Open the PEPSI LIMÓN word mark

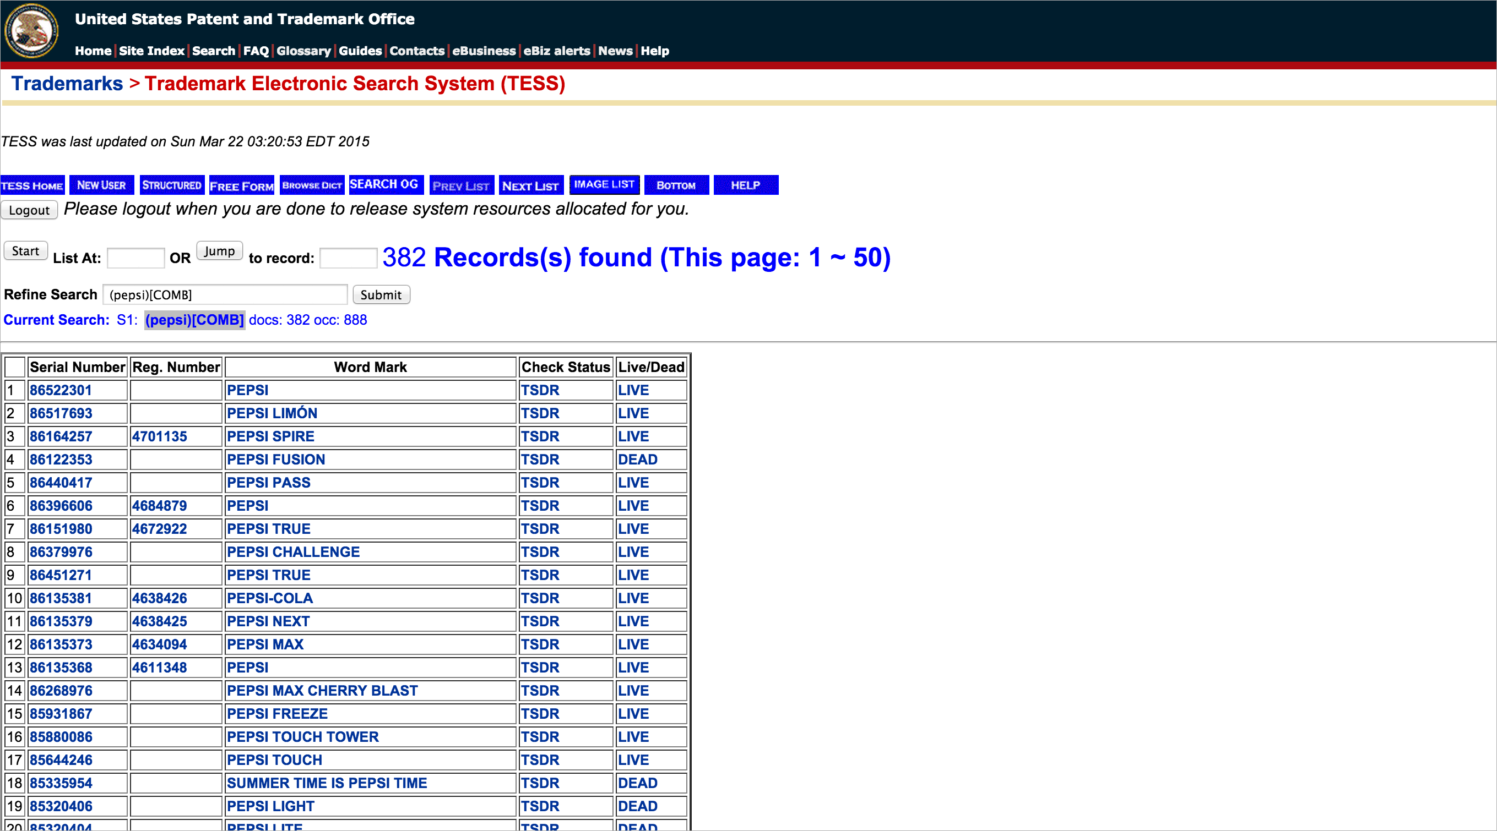point(272,413)
